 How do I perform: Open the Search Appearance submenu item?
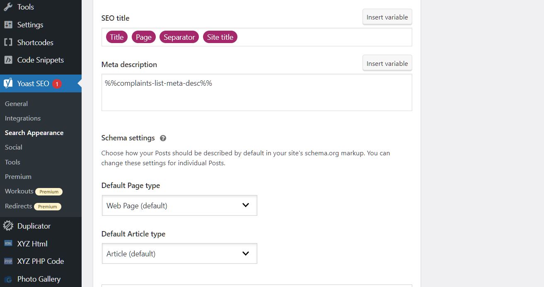tap(34, 133)
